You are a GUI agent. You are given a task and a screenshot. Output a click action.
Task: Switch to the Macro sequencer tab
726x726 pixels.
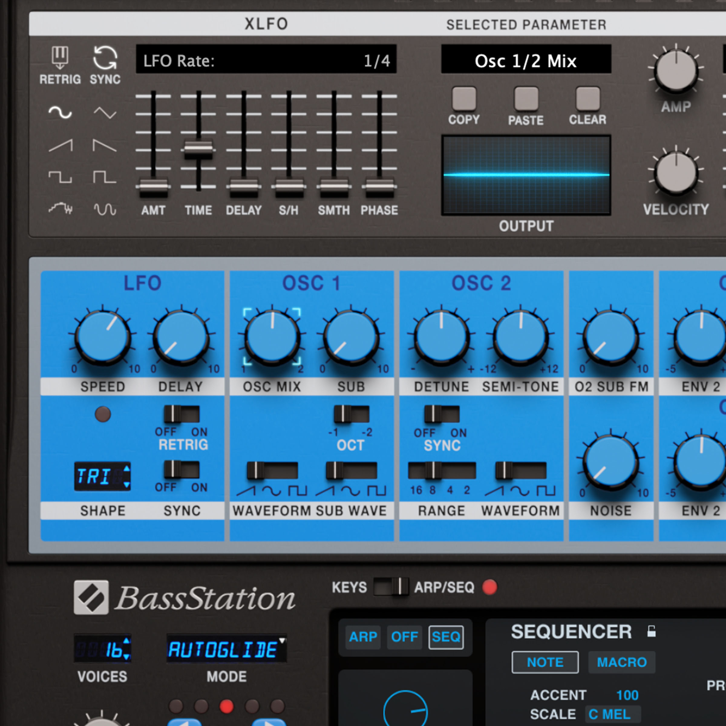(622, 662)
